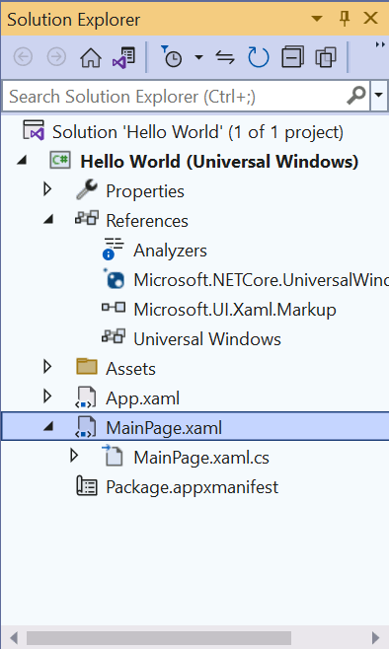This screenshot has width=389, height=649.
Task: Click the Microsoft.UI.Xaml.Markup reference icon
Action: pyautogui.click(x=114, y=308)
